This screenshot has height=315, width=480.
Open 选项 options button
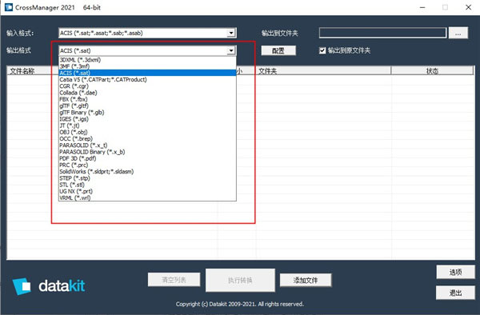[x=455, y=272]
